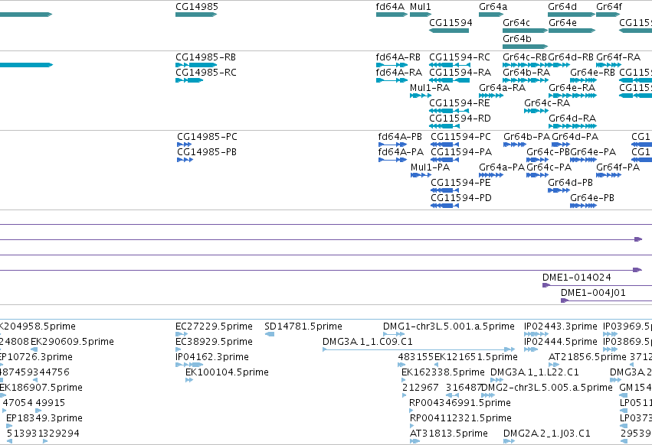The width and height of the screenshot is (652, 445).
Task: Click protein Gr64e-PB
Action: tap(583, 206)
